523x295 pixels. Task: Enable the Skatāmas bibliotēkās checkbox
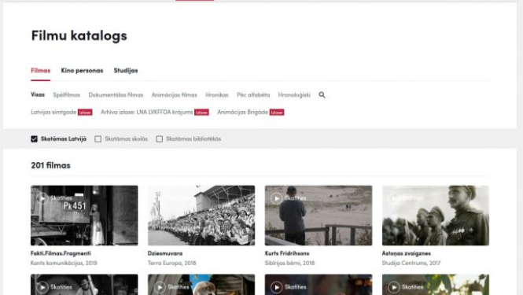160,138
